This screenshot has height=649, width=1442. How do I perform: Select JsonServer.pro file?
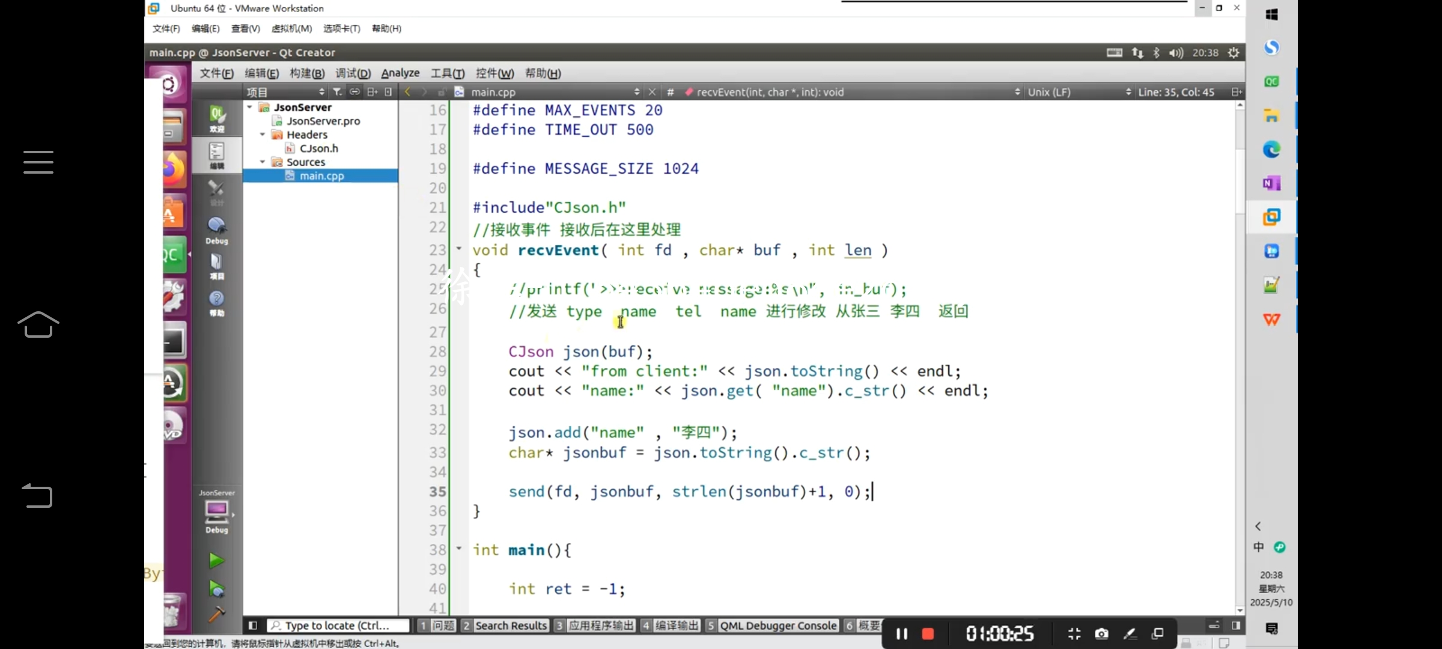(323, 121)
